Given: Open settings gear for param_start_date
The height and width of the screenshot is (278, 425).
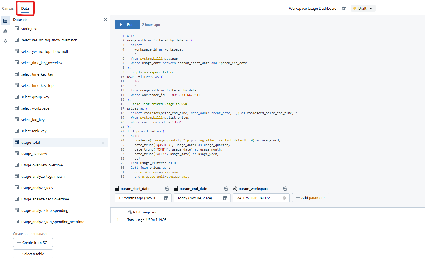Looking at the screenshot, I should [x=167, y=188].
